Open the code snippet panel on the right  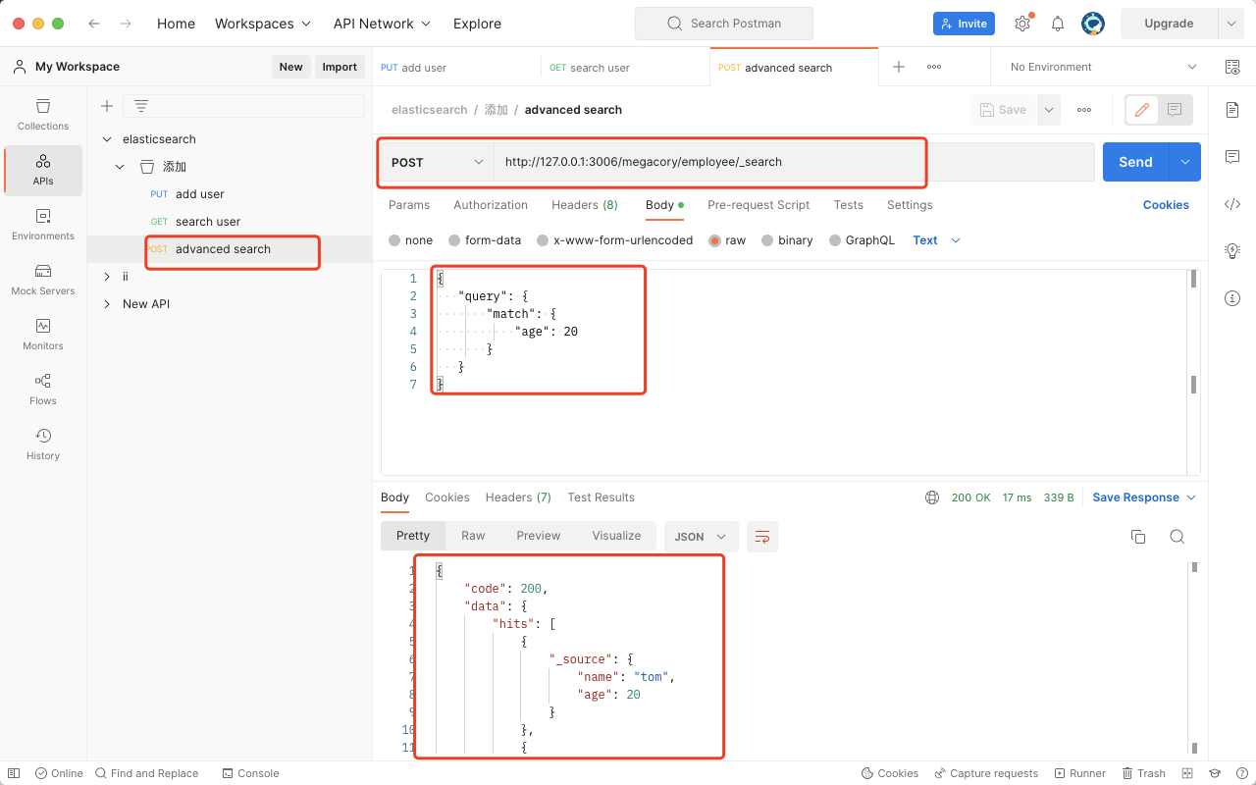pos(1232,204)
